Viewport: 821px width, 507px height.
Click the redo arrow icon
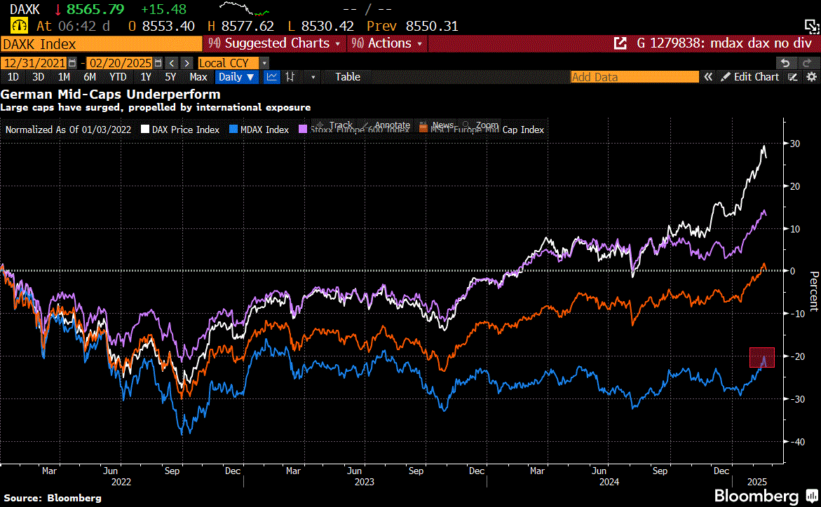pos(807,63)
